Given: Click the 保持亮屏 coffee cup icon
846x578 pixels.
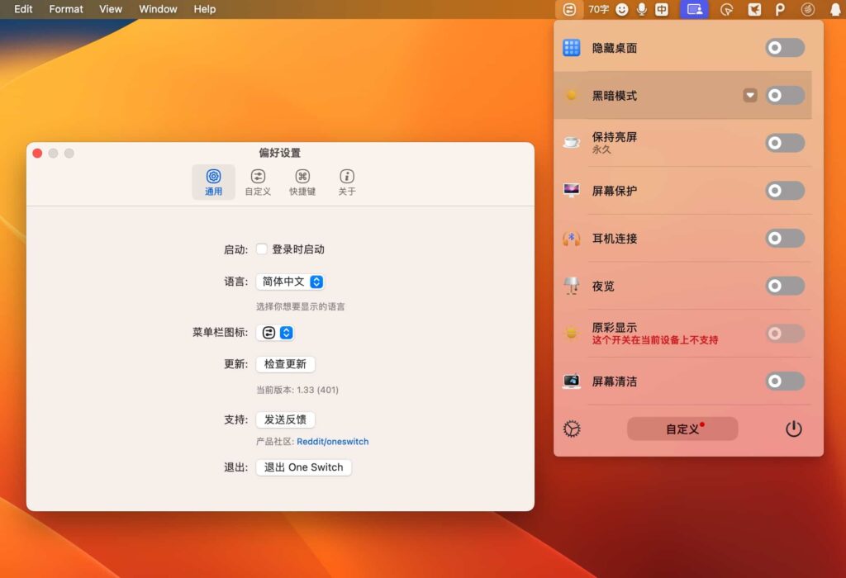Looking at the screenshot, I should point(573,143).
